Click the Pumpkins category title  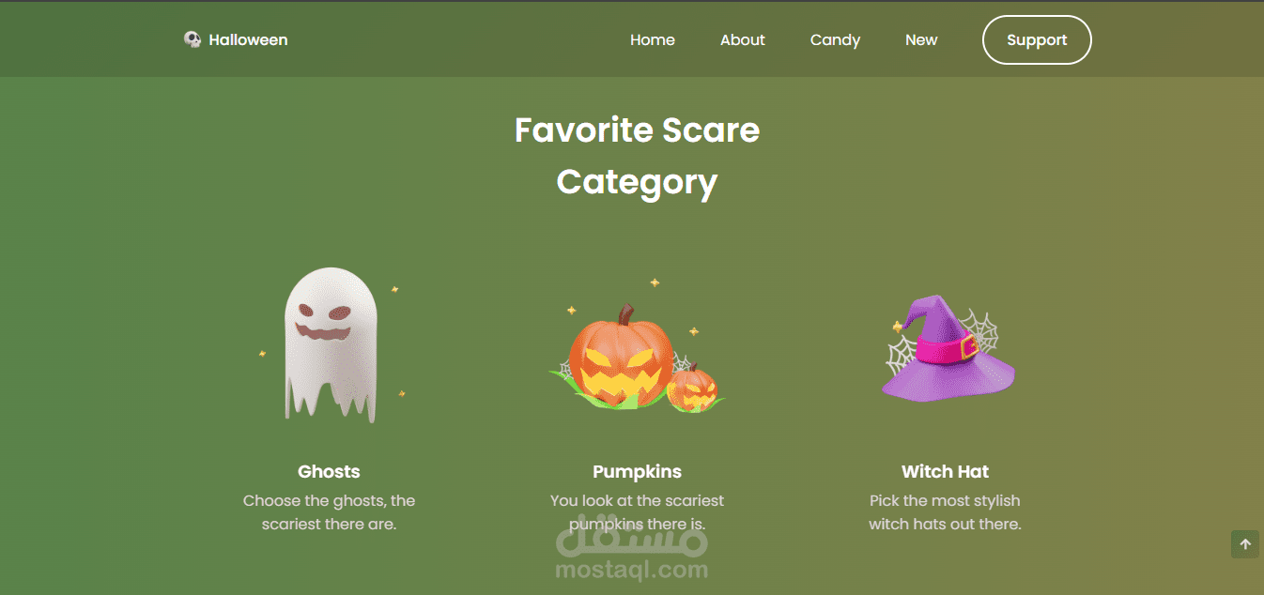point(637,471)
